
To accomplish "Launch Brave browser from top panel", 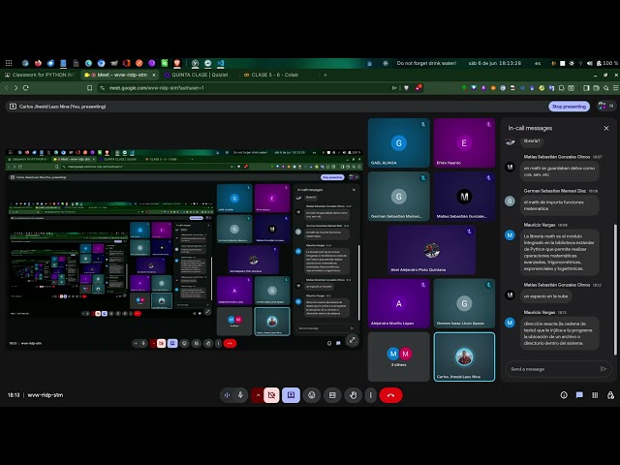I will [x=176, y=63].
